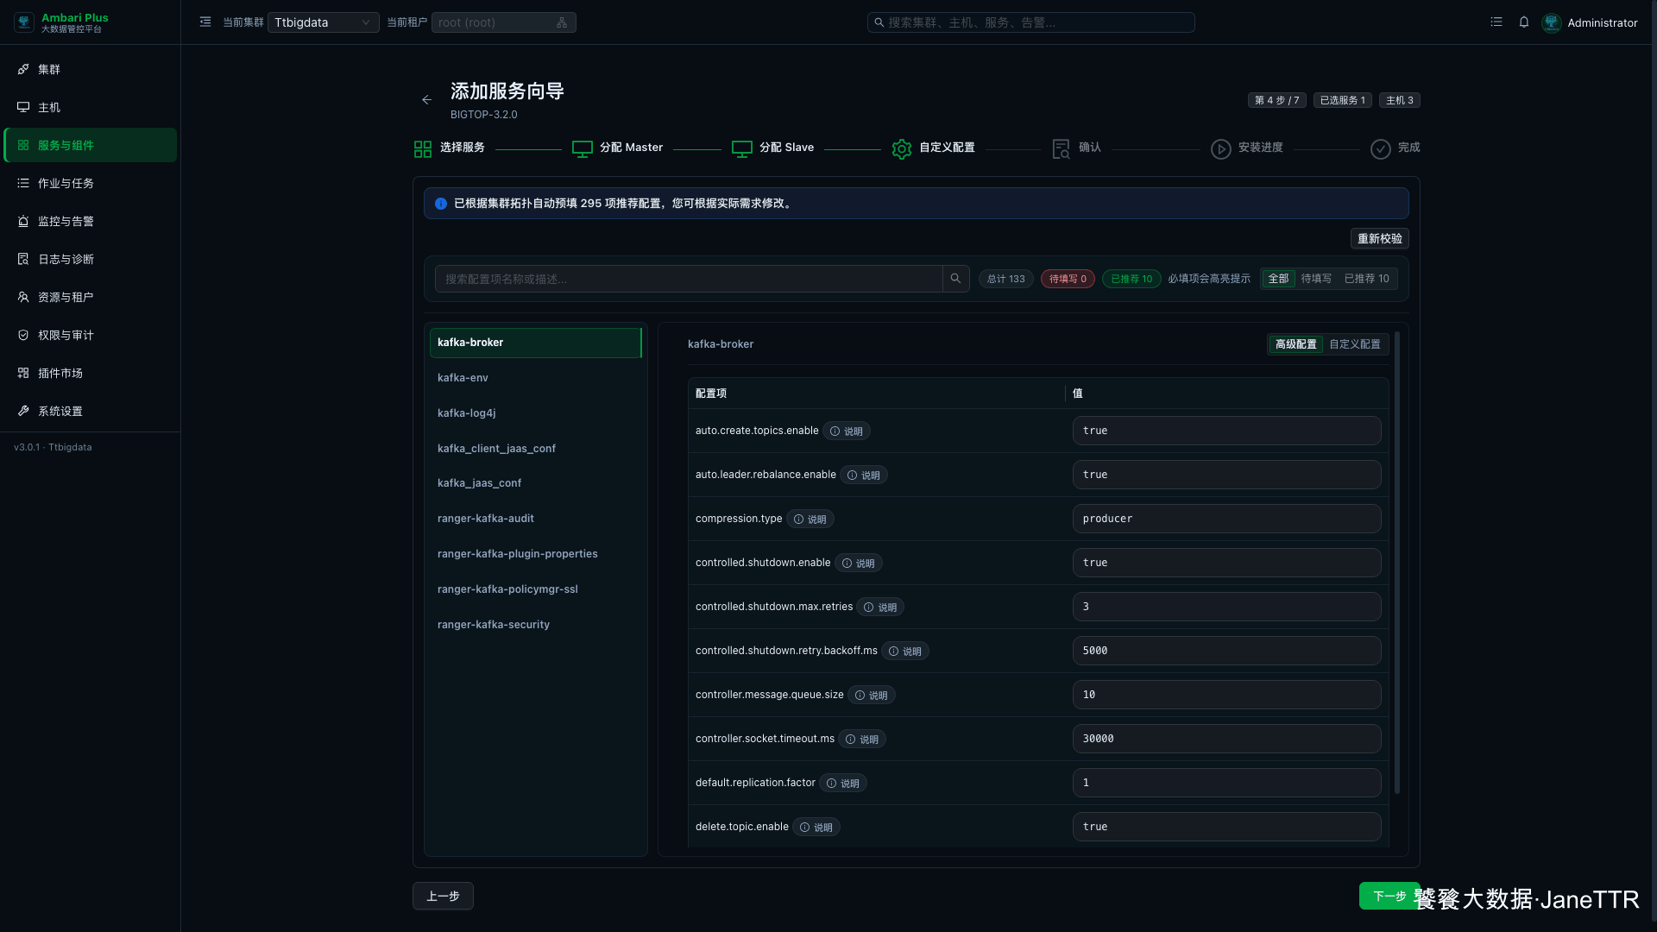Edit the compression.type value field

tap(1226, 519)
